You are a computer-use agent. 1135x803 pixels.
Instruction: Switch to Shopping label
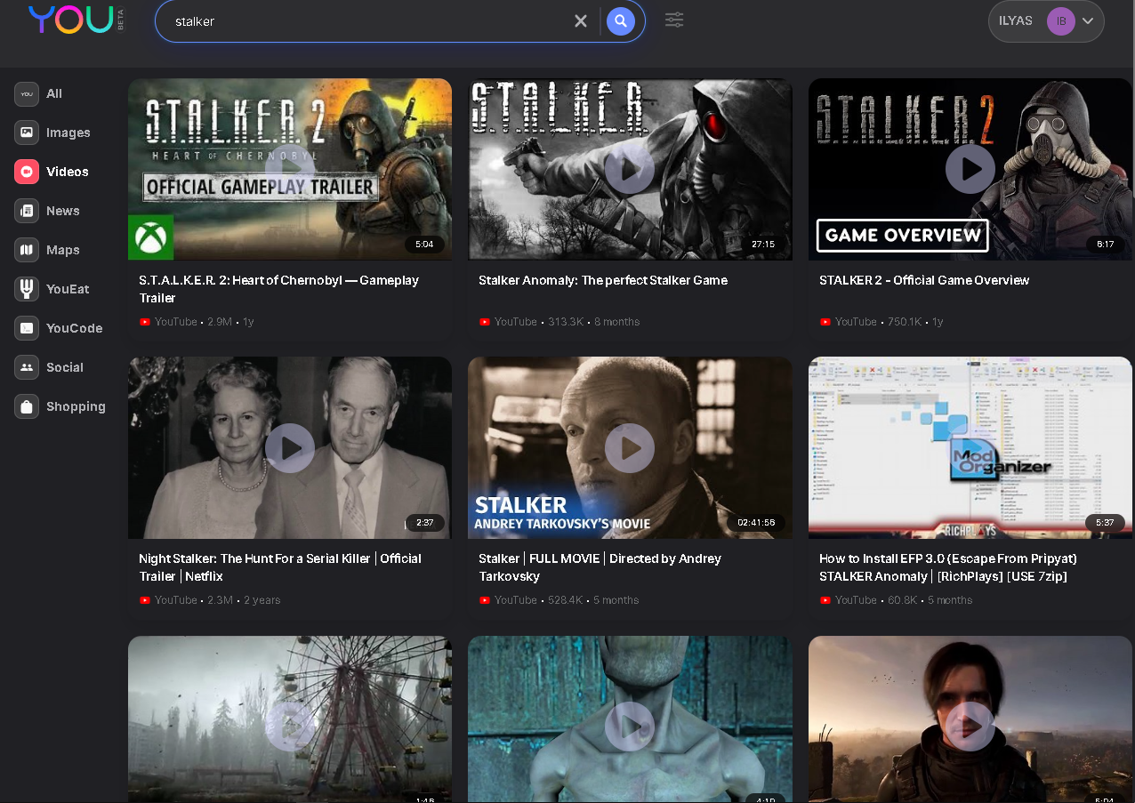click(x=76, y=406)
